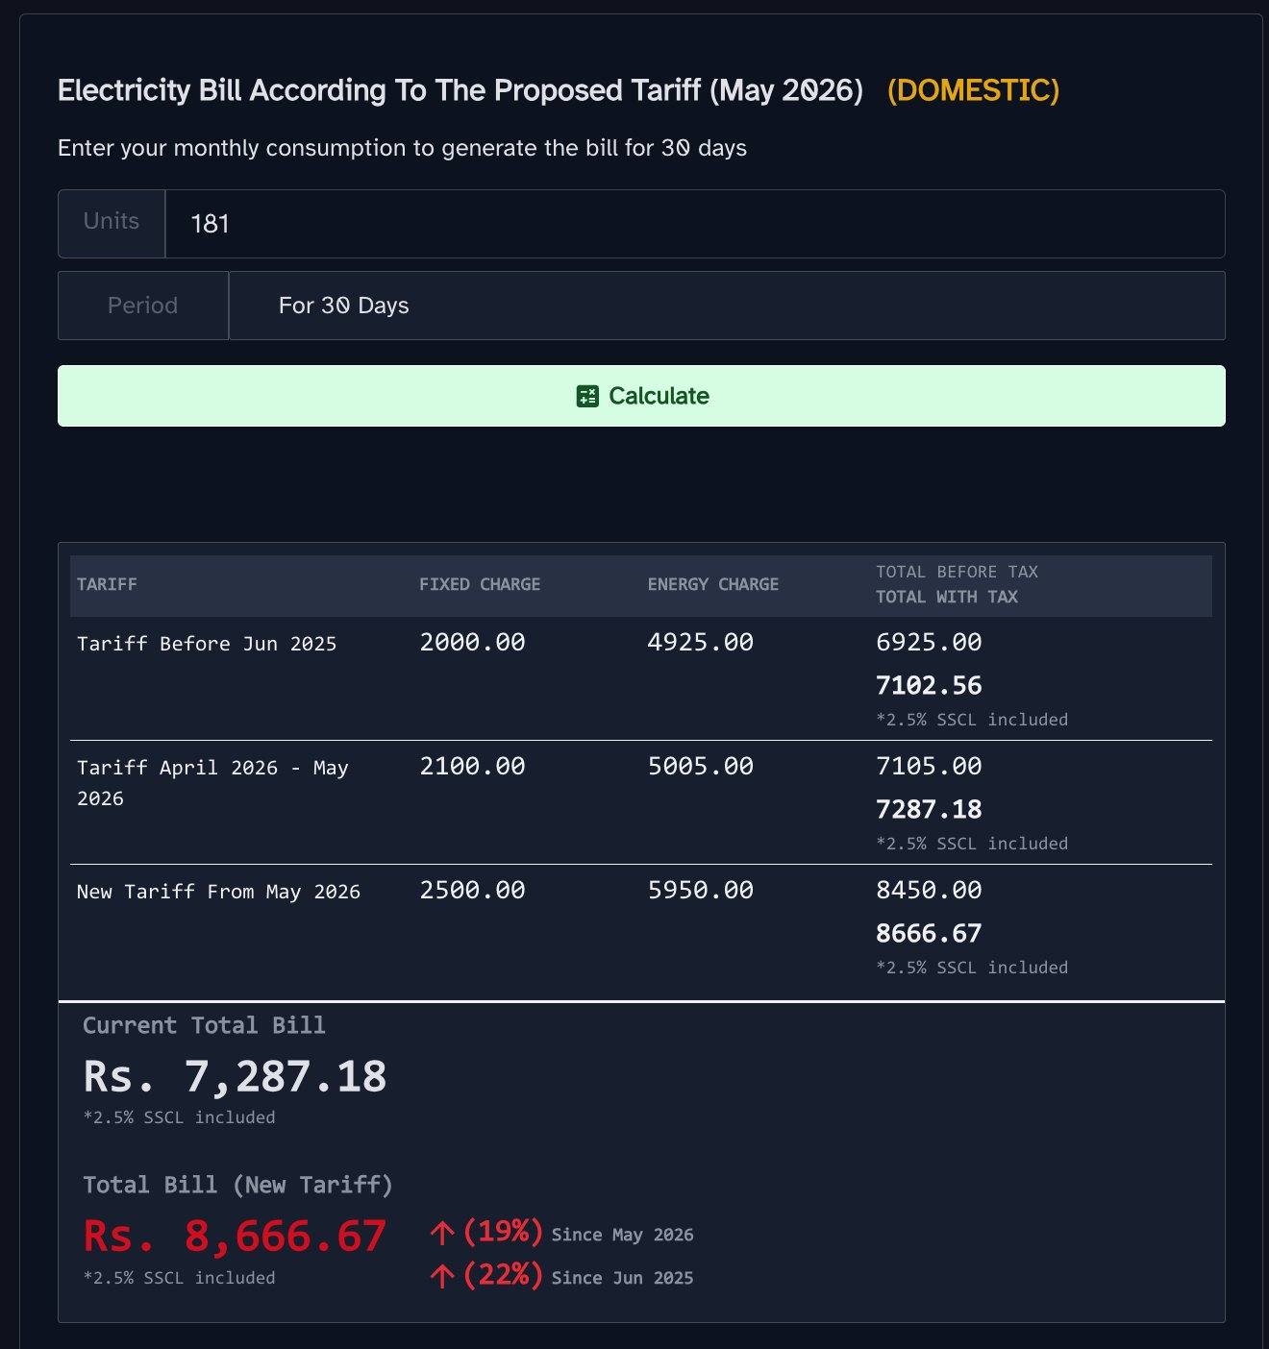This screenshot has height=1349, width=1269.
Task: Click the Rs. 8,666.67 new tariff total
Action: point(235,1237)
